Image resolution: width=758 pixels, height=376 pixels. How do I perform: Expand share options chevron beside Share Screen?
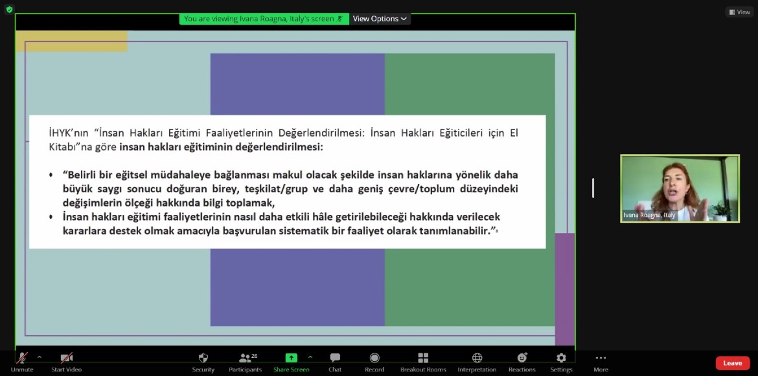click(x=310, y=358)
